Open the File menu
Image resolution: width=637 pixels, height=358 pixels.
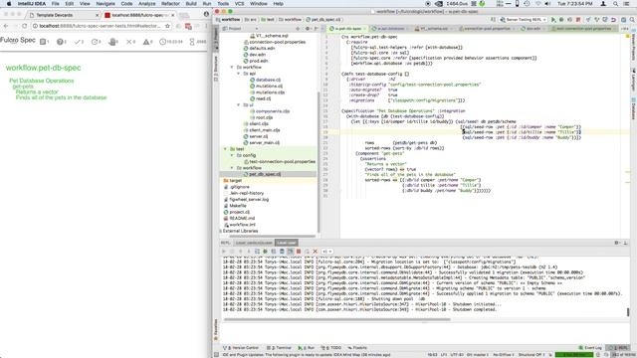56,4
